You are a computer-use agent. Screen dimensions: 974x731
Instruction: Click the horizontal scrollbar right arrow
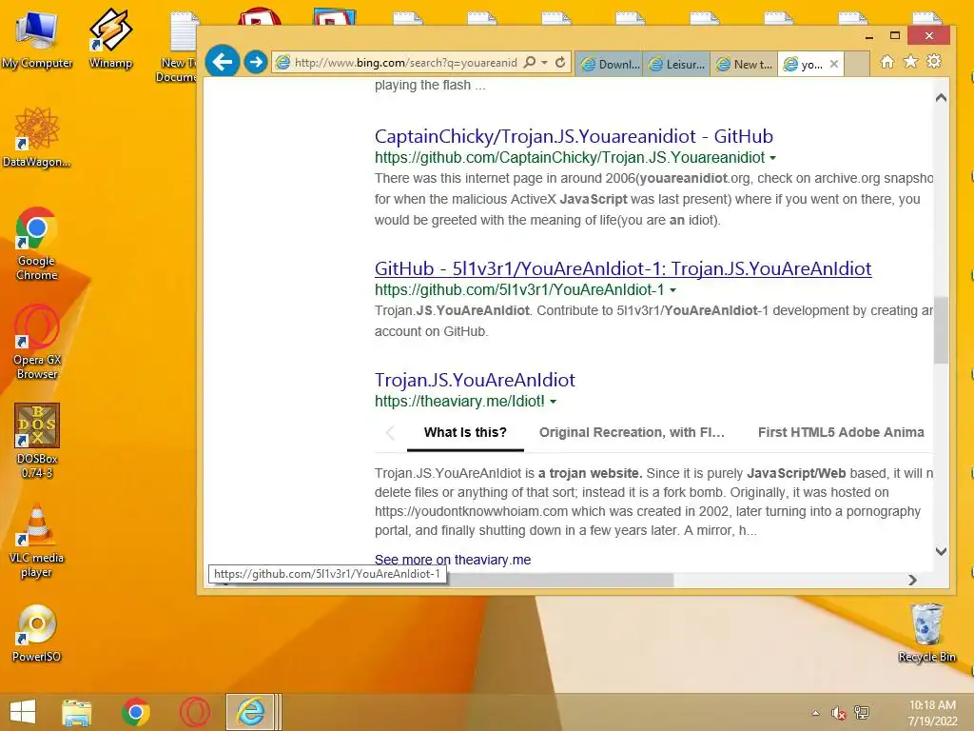(912, 580)
